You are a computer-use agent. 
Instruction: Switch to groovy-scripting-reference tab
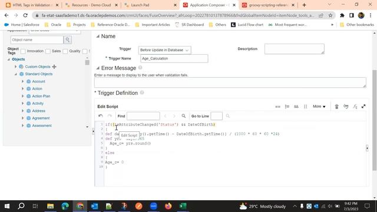tap(268, 5)
